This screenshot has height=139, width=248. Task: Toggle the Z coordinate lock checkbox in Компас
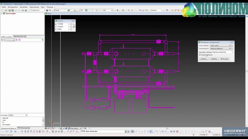71,29
